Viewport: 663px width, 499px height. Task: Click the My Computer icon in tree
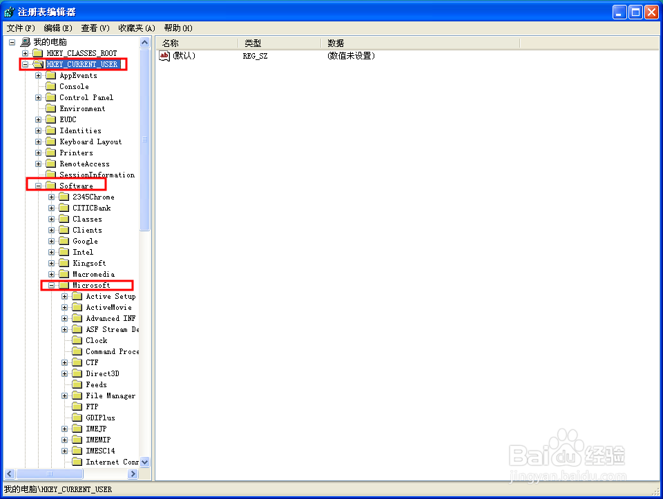tap(26, 42)
